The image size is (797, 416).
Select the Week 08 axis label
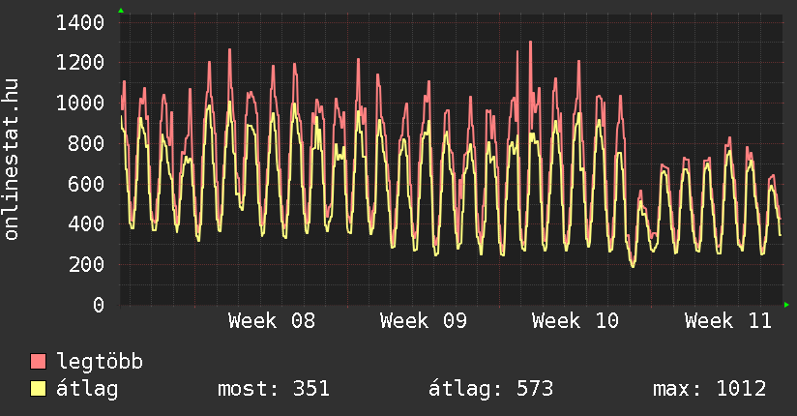click(271, 321)
